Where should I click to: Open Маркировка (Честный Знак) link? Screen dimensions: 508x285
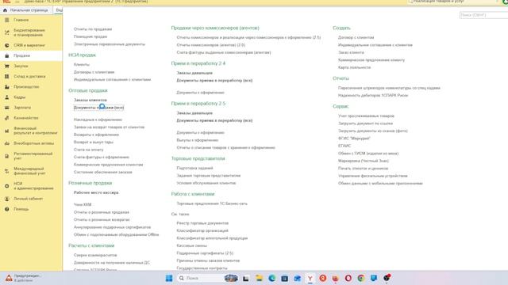[364, 161]
